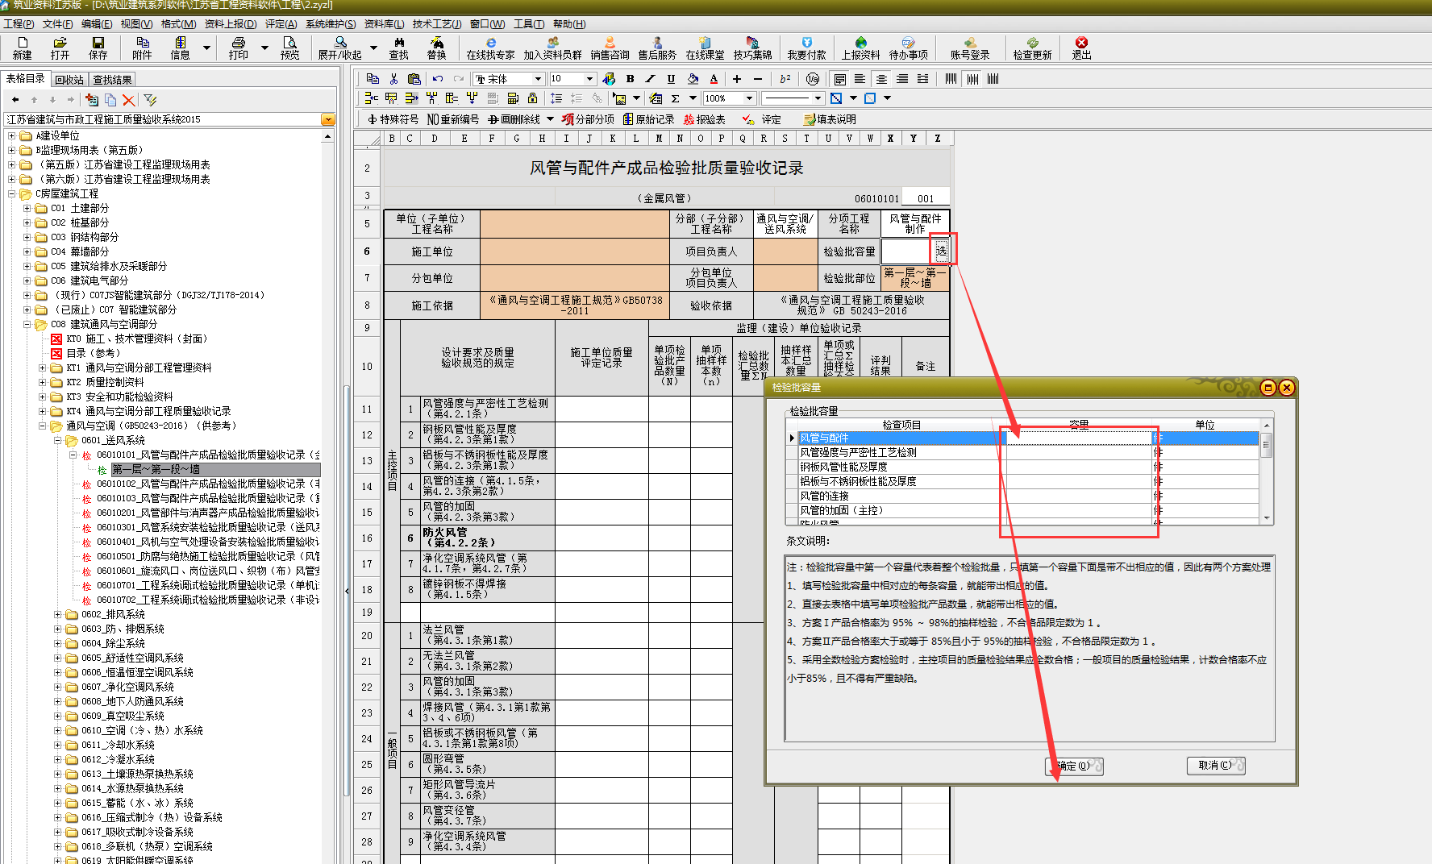Open the 宋体 font name dropdown
Viewport: 1432px width, 864px height.
[x=538, y=78]
